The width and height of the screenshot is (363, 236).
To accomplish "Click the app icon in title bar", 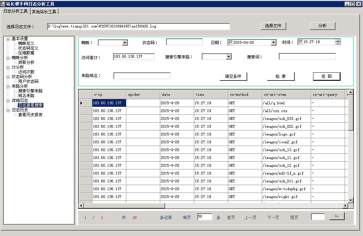I will (3, 4).
